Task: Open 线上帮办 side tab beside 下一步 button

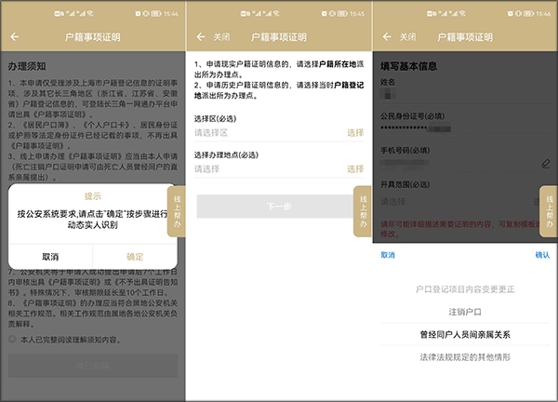Action: (x=364, y=208)
